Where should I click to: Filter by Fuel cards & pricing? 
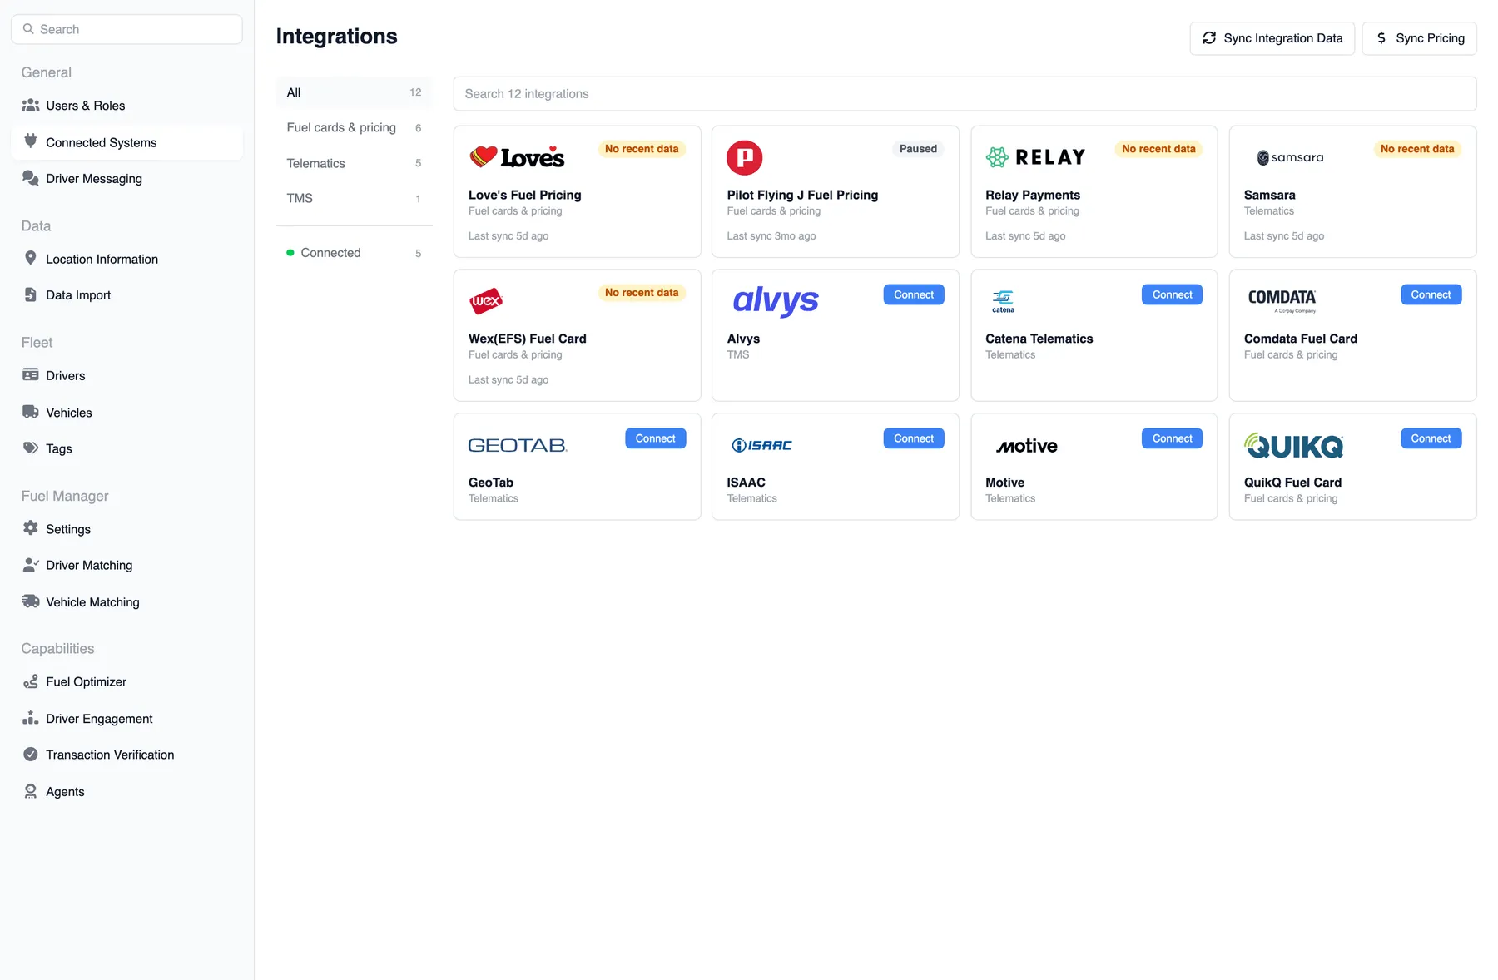pos(354,127)
